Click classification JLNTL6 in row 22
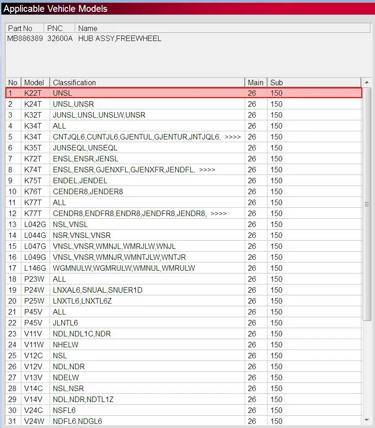The width and height of the screenshot is (375, 428). 65,323
